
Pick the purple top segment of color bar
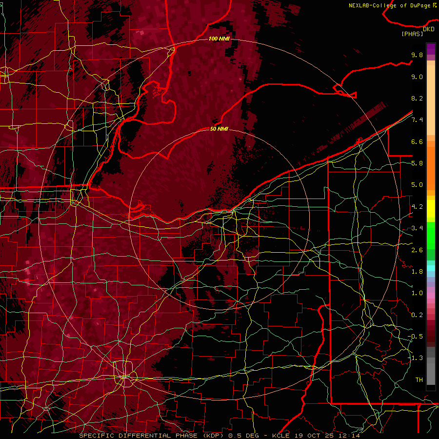coord(431,49)
